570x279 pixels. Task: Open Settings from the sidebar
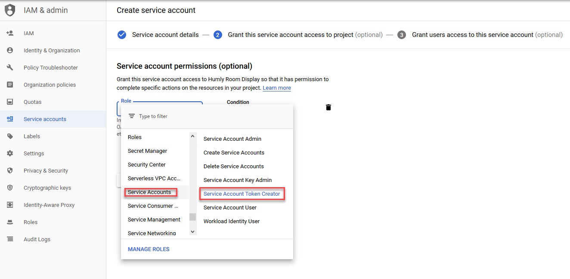(x=11, y=153)
